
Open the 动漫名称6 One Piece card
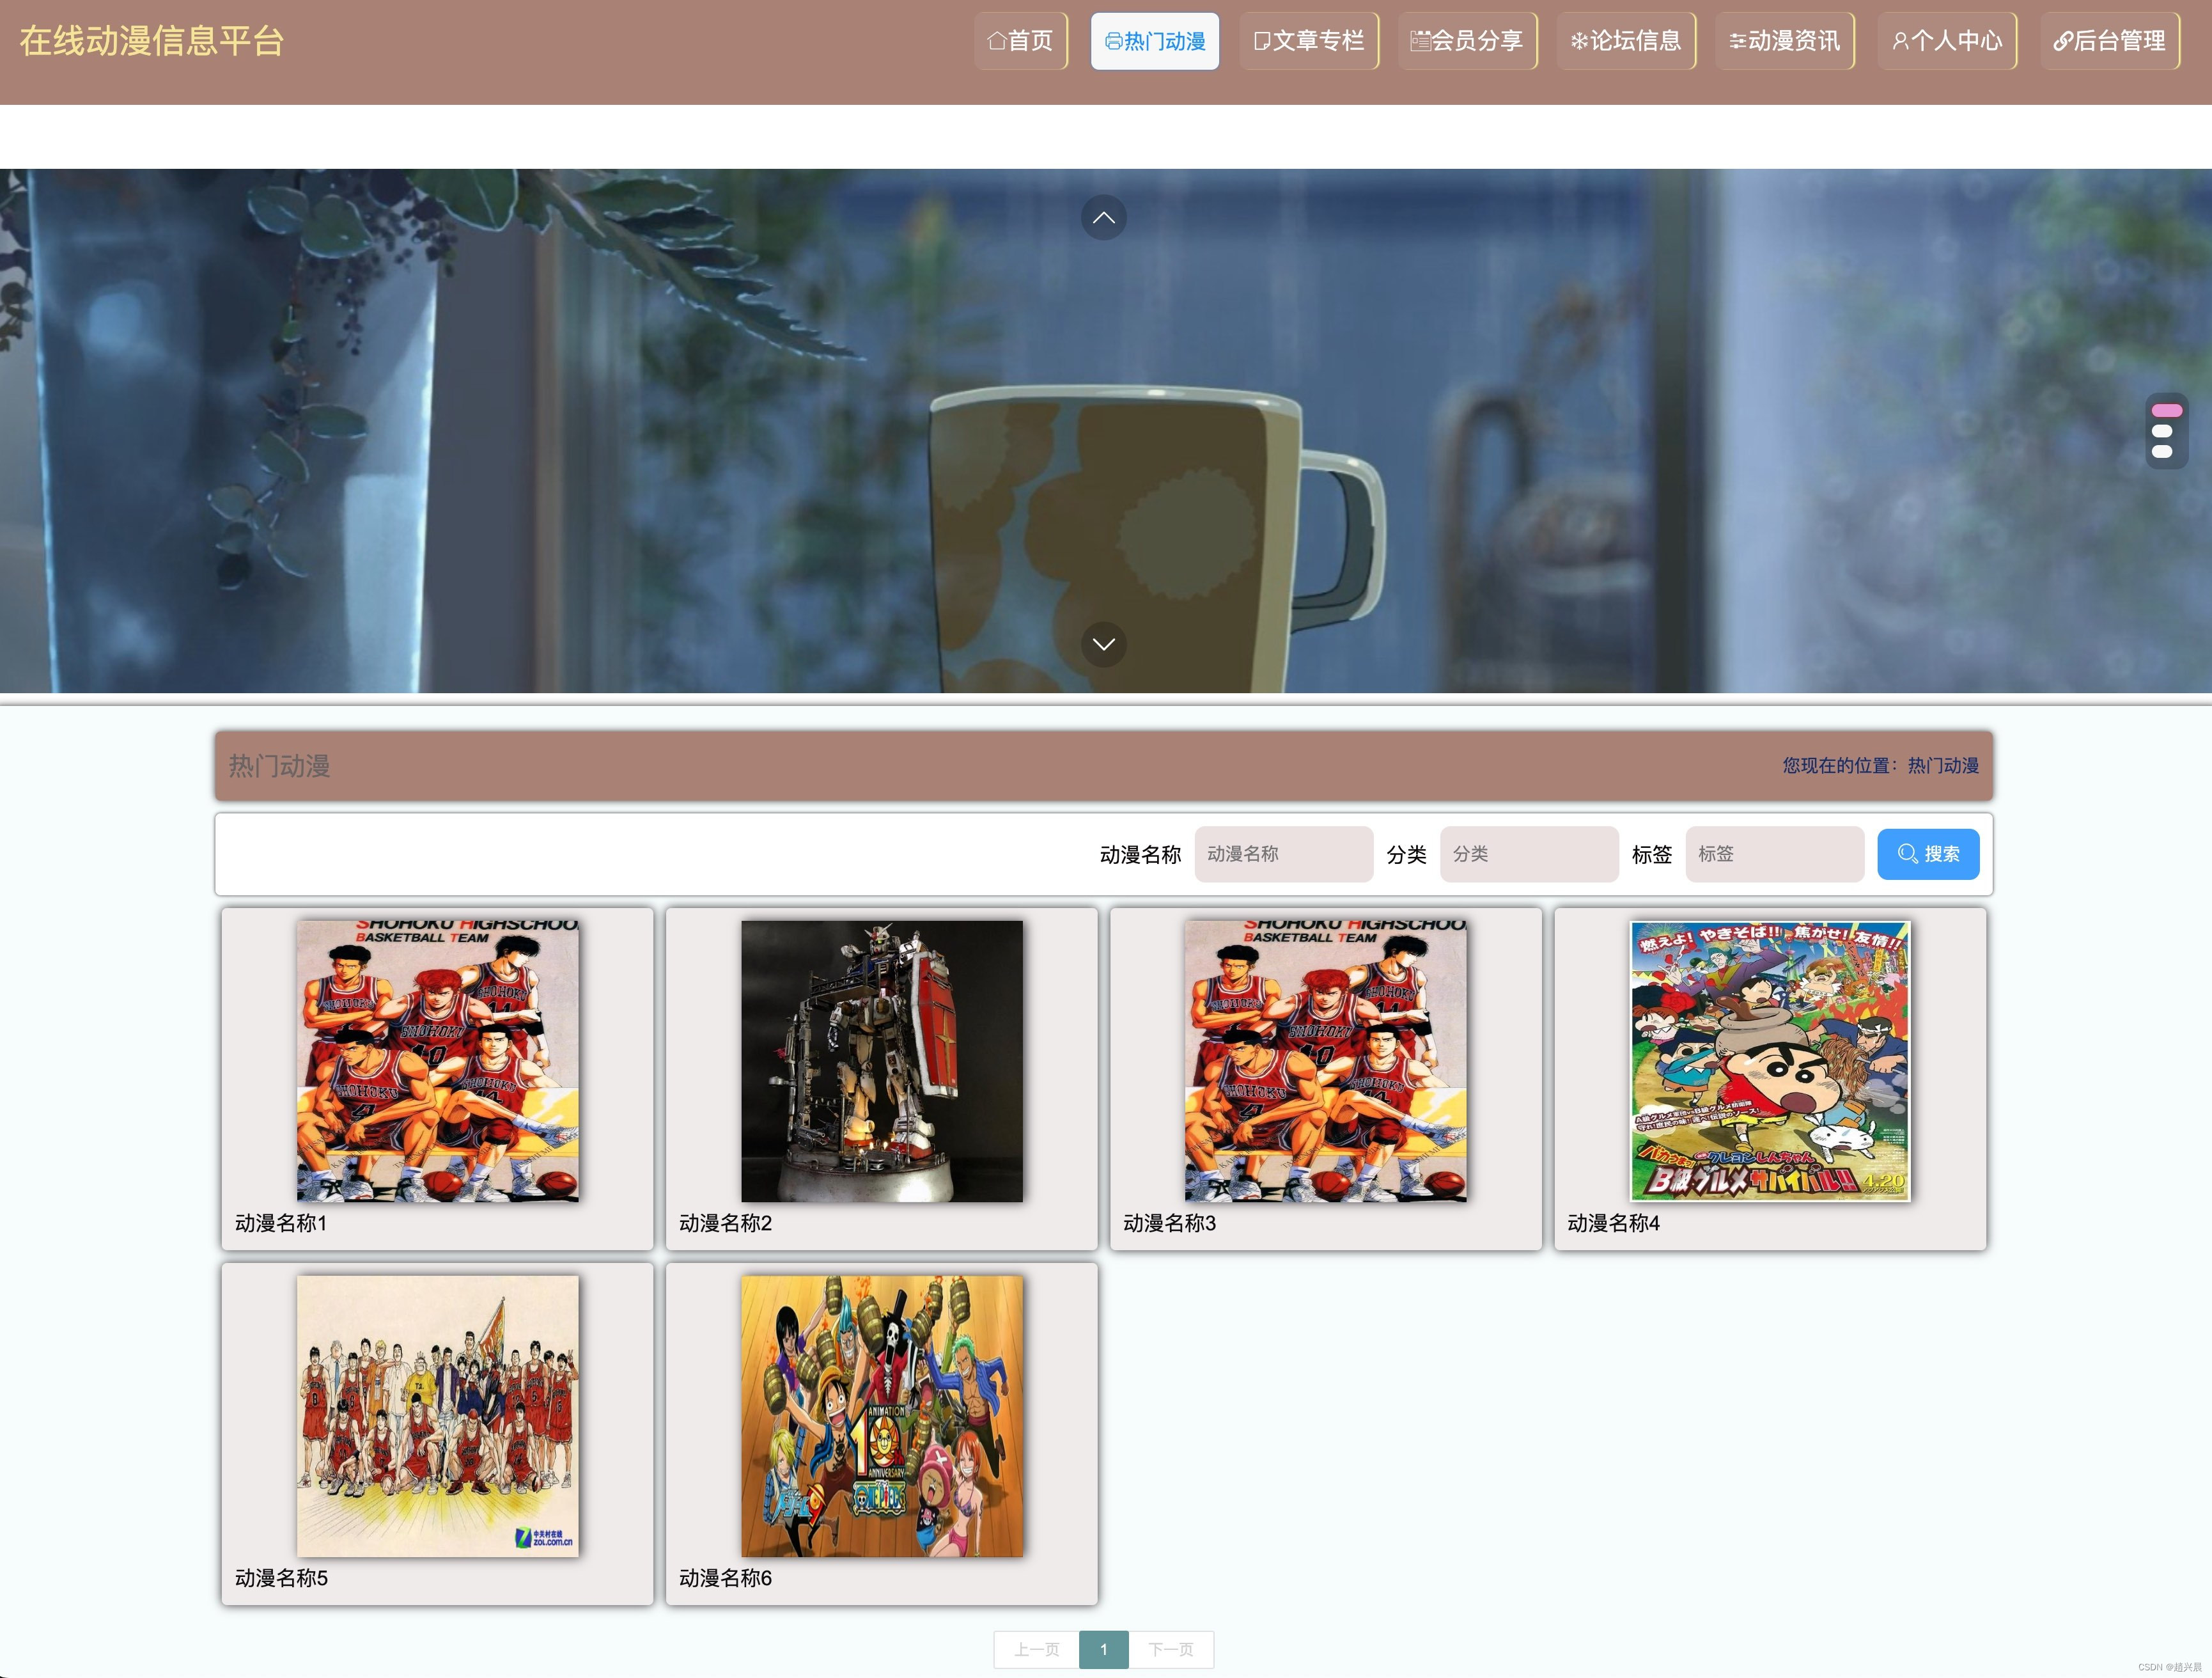(881, 1416)
